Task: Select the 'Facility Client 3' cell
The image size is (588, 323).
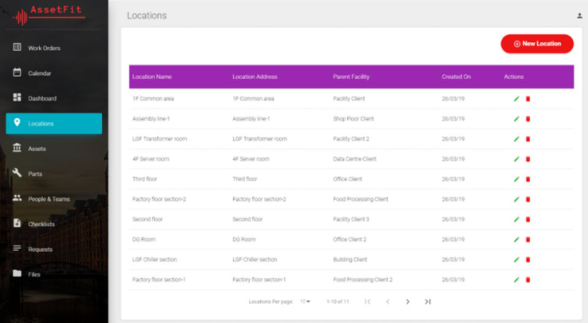Action: point(351,219)
